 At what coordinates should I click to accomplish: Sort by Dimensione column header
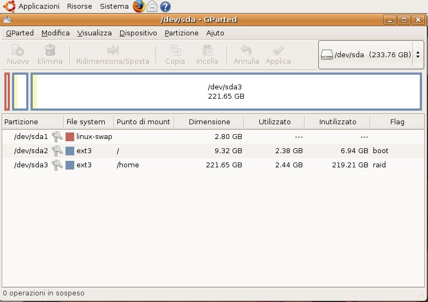point(209,122)
